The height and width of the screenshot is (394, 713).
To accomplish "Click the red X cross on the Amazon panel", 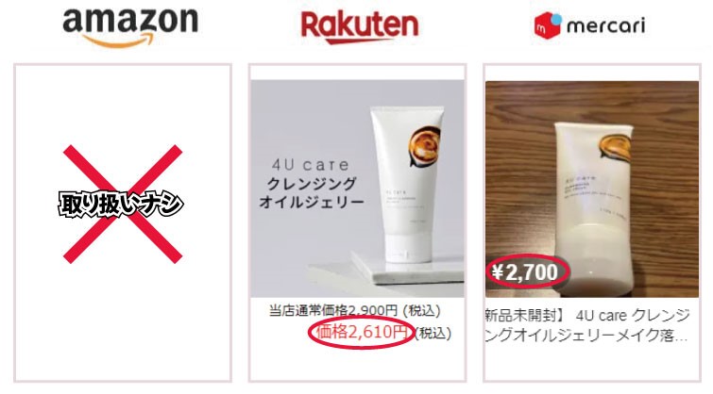I will (123, 204).
